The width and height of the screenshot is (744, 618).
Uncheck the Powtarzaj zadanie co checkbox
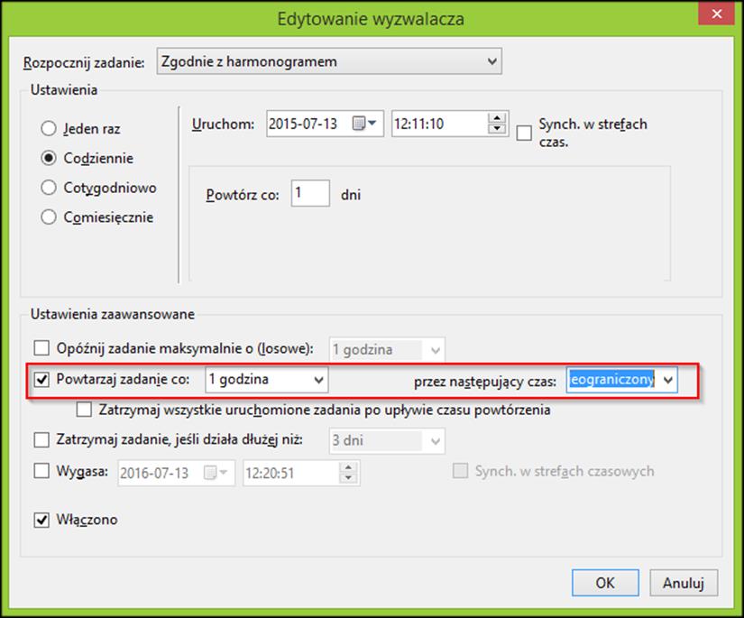(x=41, y=379)
